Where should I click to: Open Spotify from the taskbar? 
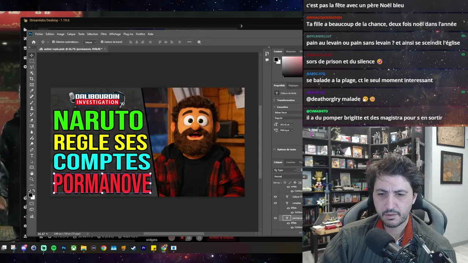pos(54,248)
